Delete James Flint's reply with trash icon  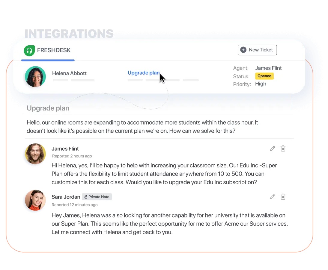(283, 148)
